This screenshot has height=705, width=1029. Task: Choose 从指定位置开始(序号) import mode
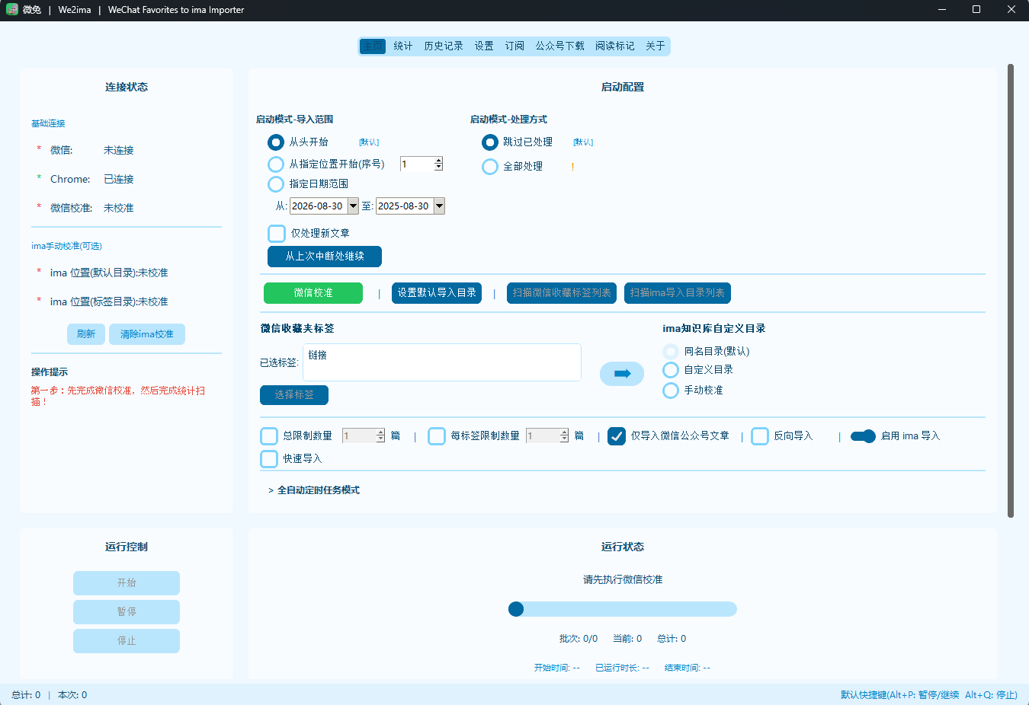pos(276,164)
